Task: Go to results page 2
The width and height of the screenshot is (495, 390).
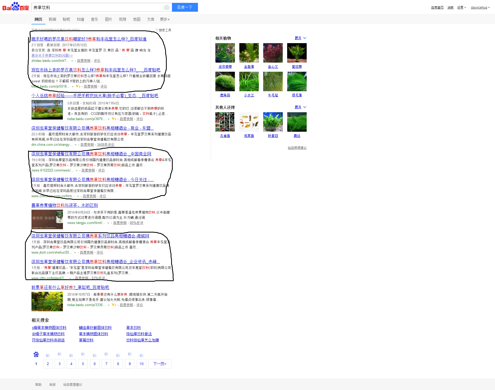Action: [x=48, y=364]
